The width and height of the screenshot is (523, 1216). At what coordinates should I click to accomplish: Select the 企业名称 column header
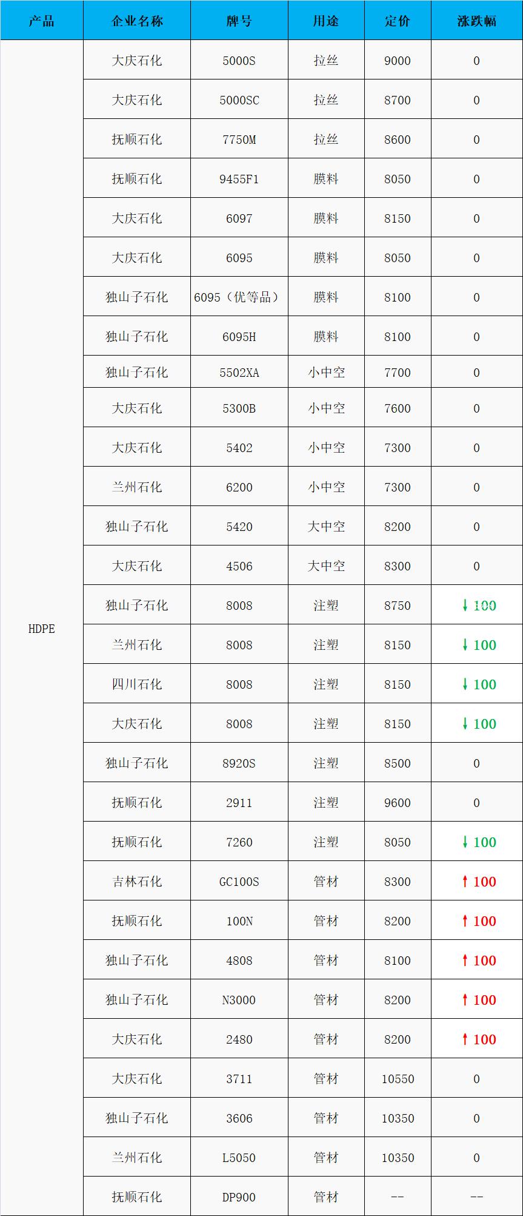137,21
